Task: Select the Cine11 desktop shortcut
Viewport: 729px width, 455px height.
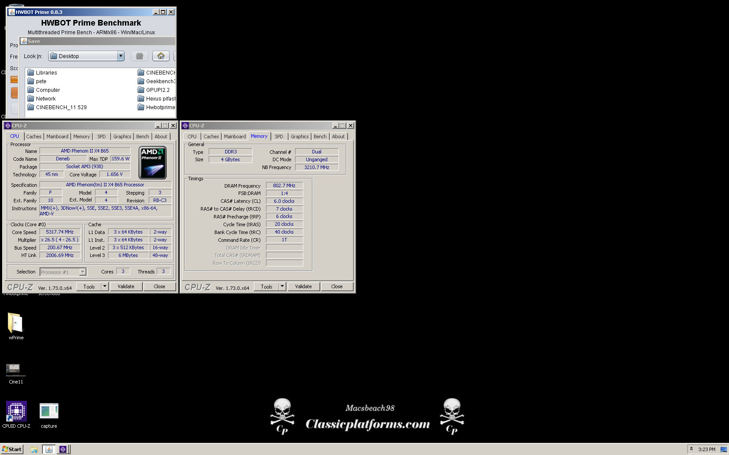Action: point(16,374)
